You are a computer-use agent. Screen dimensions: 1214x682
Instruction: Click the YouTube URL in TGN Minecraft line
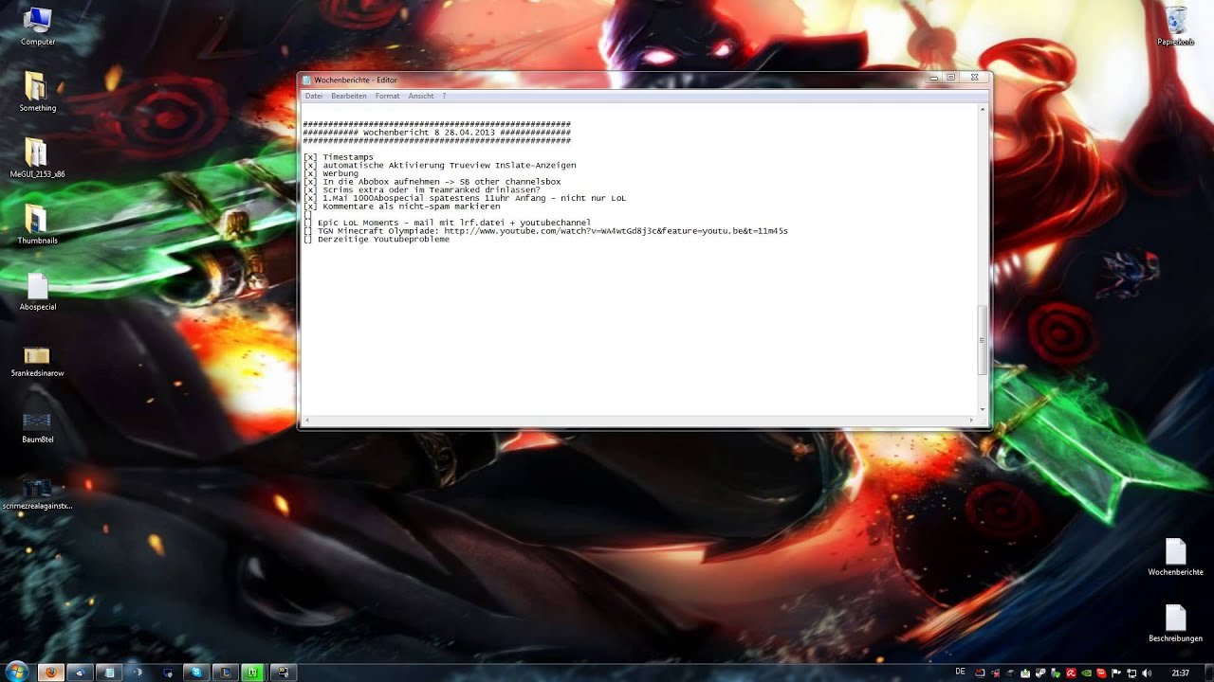(x=616, y=231)
